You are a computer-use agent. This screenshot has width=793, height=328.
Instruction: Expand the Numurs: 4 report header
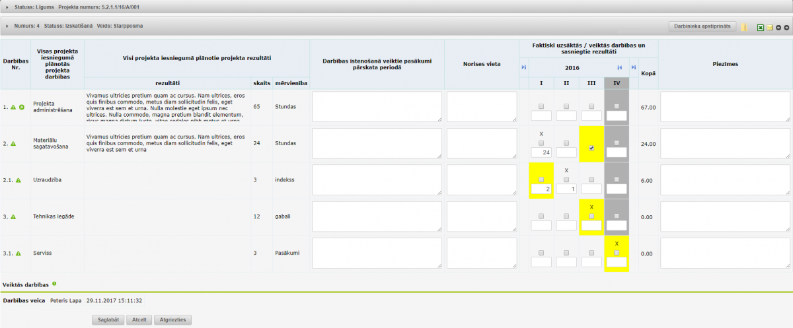point(7,26)
